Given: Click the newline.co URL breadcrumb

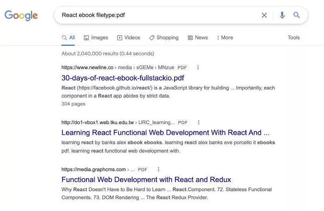Looking at the screenshot, I should pos(87,67).
